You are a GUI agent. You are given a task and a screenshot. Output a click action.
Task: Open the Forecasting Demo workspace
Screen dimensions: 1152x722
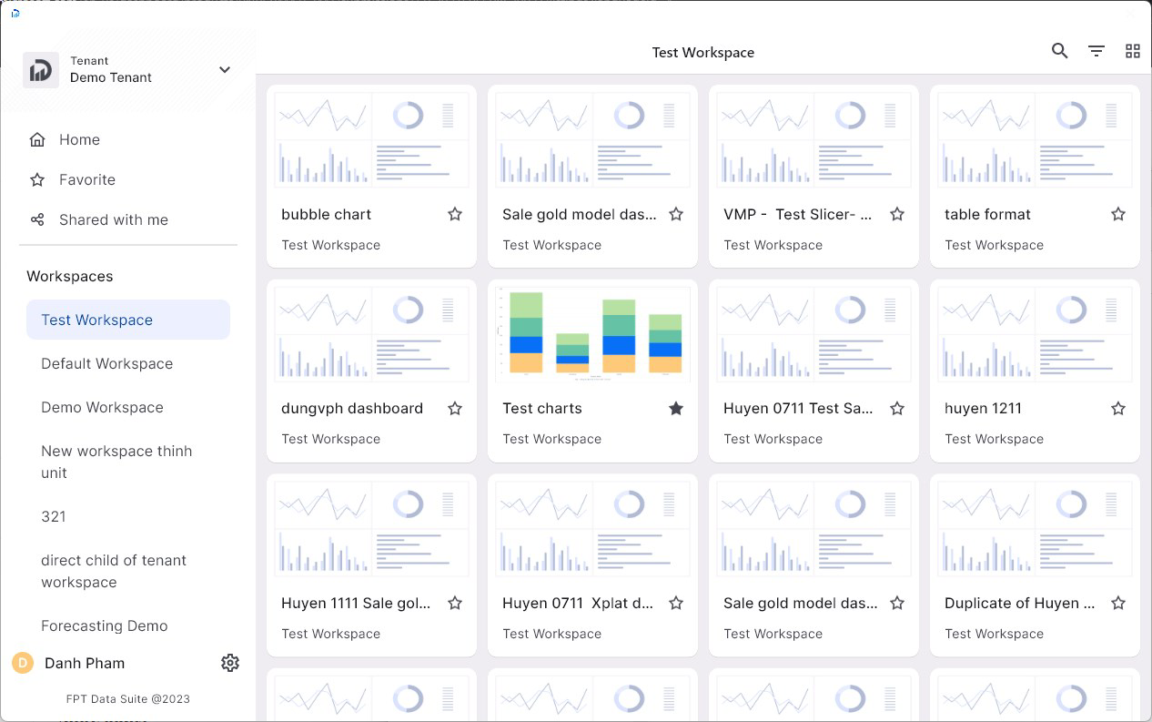(128, 625)
